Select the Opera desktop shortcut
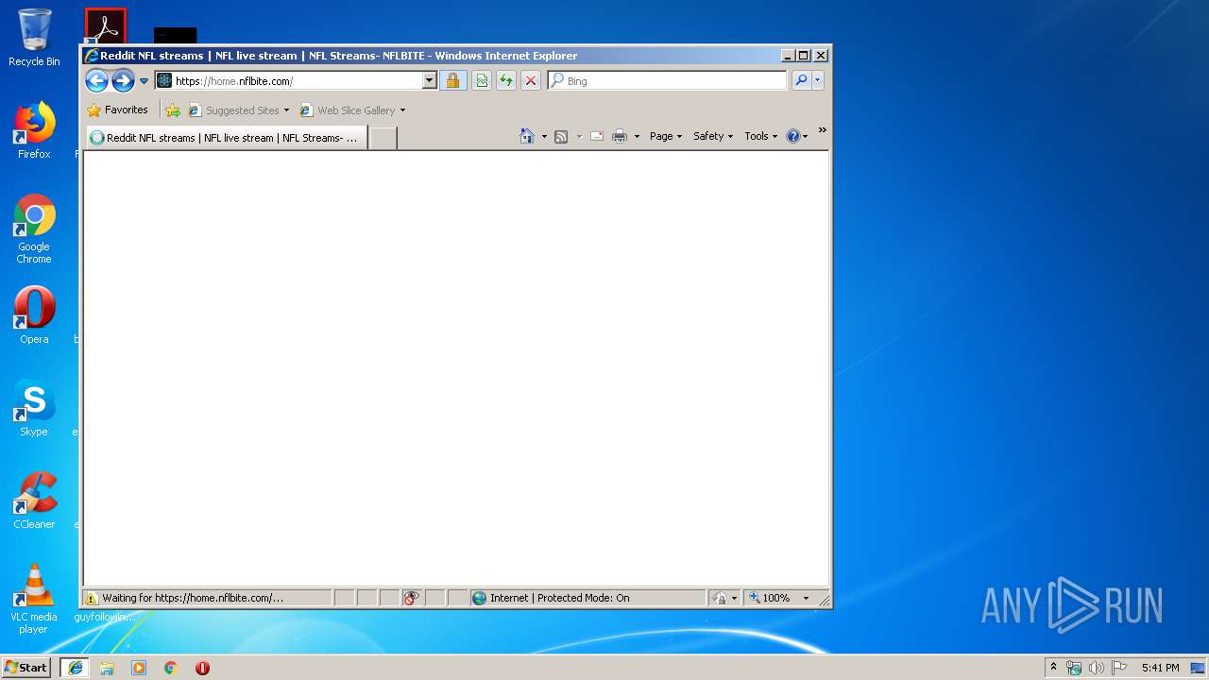This screenshot has height=680, width=1209. click(x=34, y=315)
